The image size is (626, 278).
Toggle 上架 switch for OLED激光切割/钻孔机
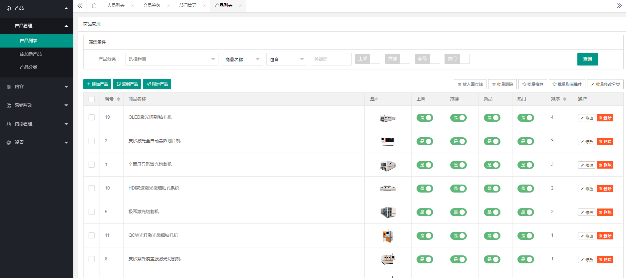click(x=425, y=118)
